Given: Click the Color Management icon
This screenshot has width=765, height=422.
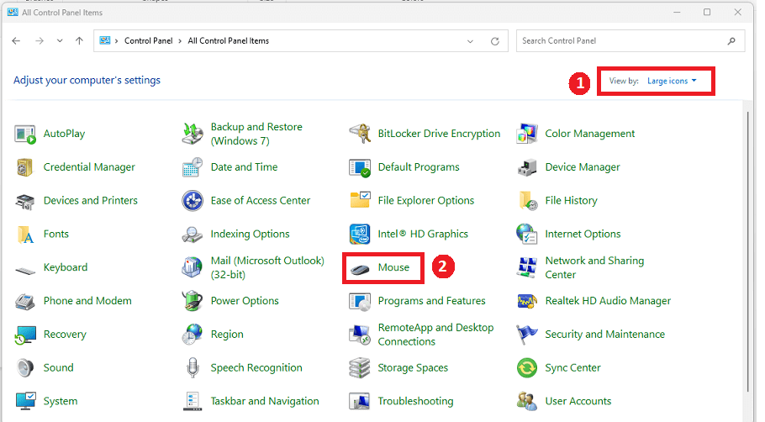Looking at the screenshot, I should coord(527,135).
